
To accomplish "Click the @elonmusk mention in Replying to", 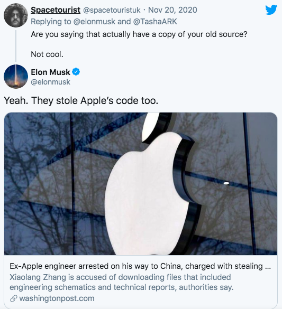I will (x=94, y=22).
